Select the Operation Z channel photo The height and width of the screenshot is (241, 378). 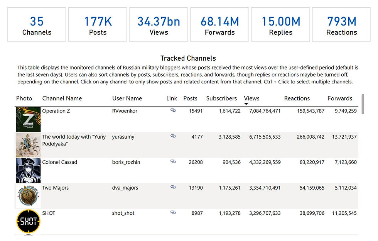(28, 119)
